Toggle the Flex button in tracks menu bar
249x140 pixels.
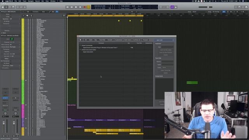pyautogui.click(x=53, y=12)
